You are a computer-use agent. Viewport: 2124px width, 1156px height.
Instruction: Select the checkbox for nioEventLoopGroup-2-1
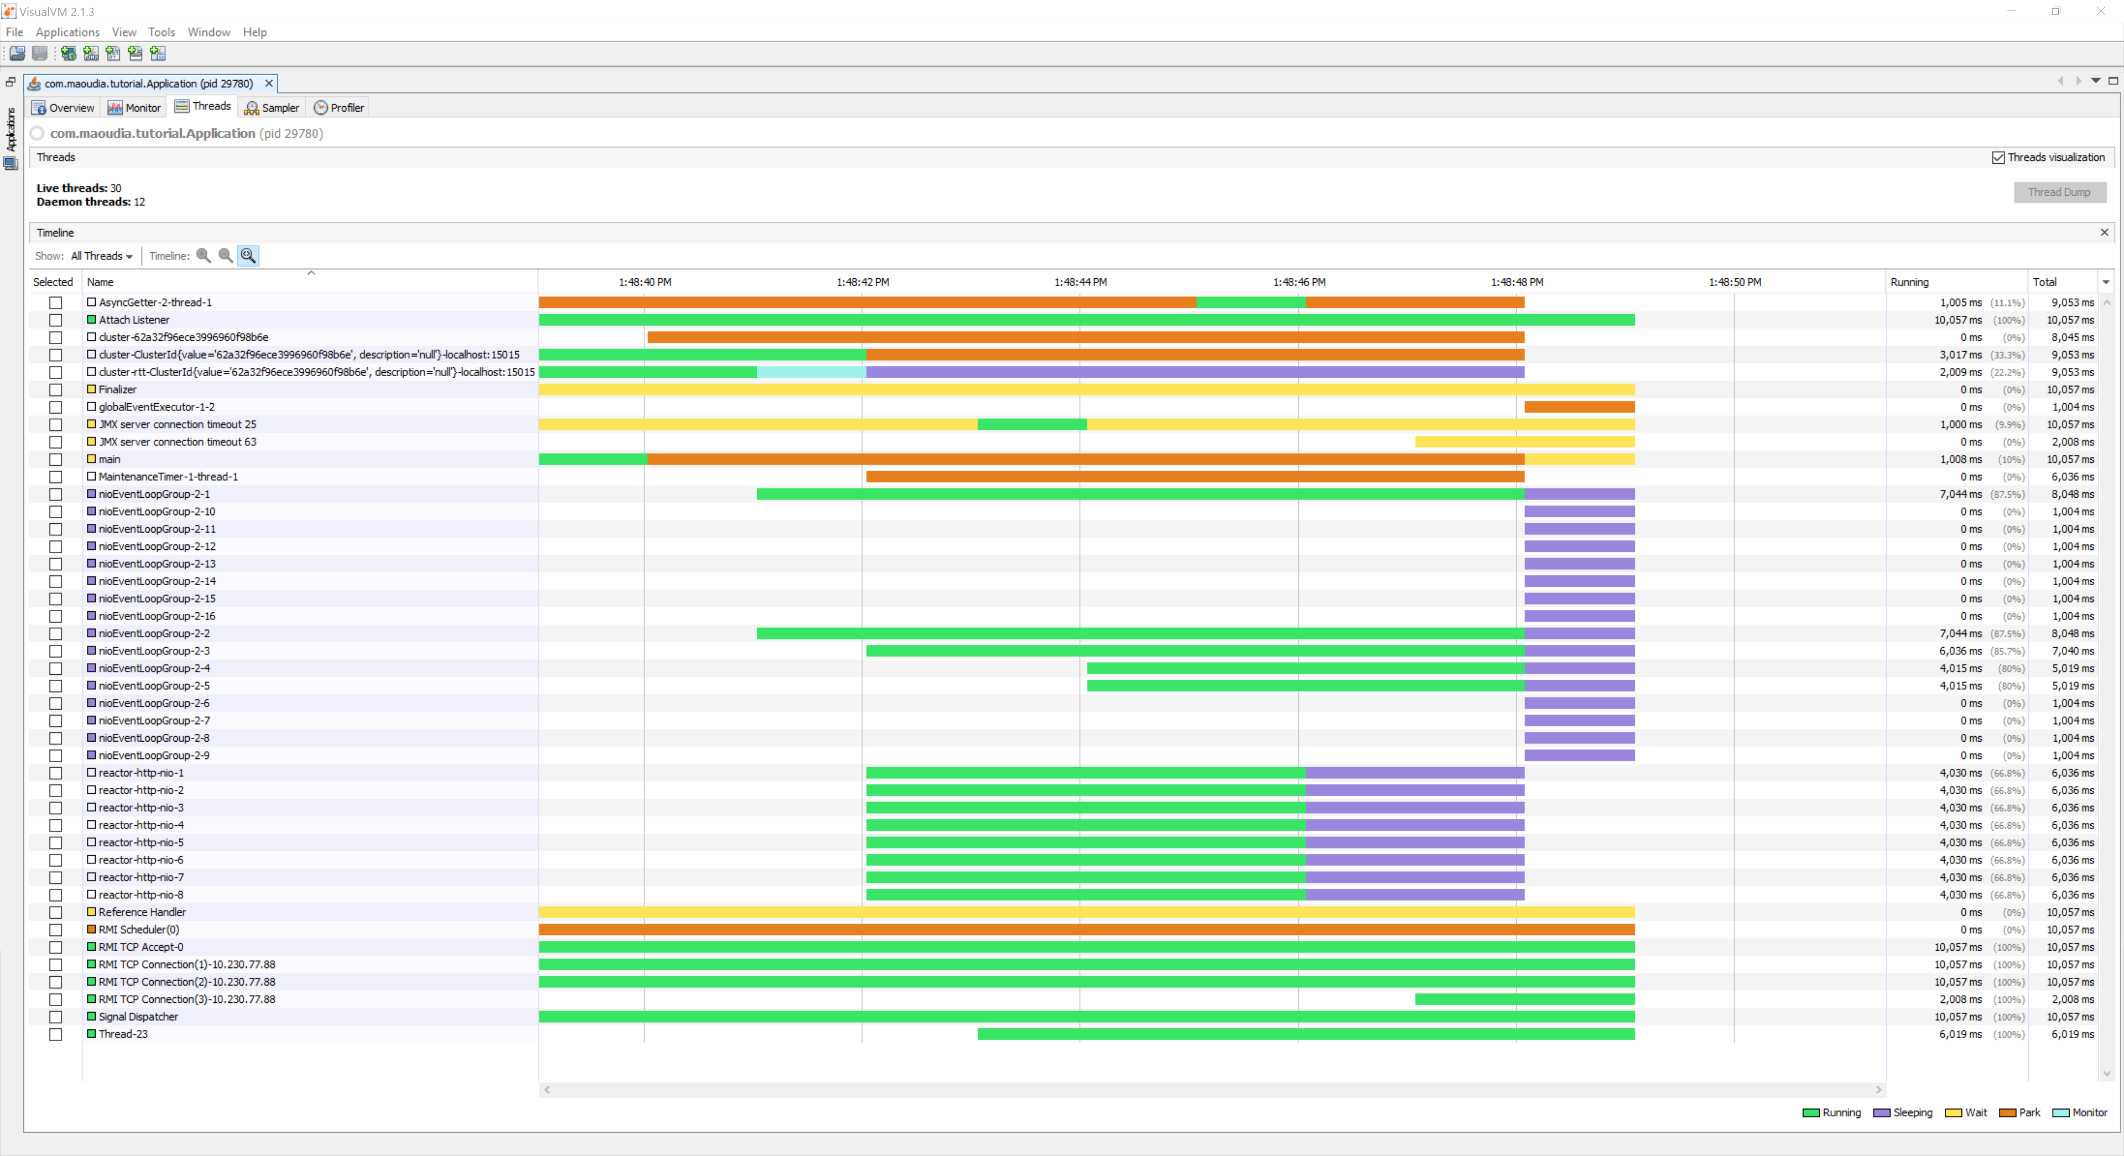(x=57, y=494)
